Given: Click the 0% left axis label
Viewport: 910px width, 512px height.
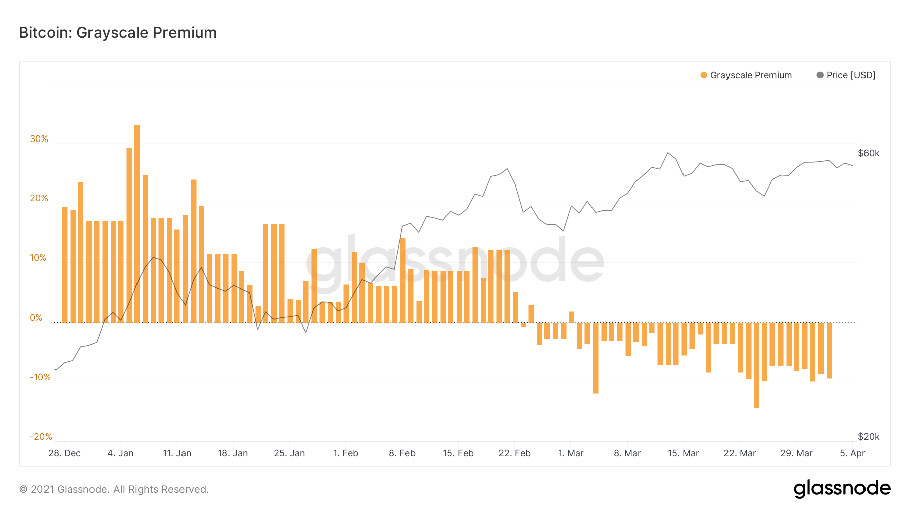Looking at the screenshot, I should (x=36, y=318).
